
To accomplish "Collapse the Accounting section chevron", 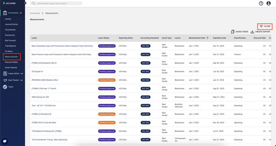I will tap(21, 13).
